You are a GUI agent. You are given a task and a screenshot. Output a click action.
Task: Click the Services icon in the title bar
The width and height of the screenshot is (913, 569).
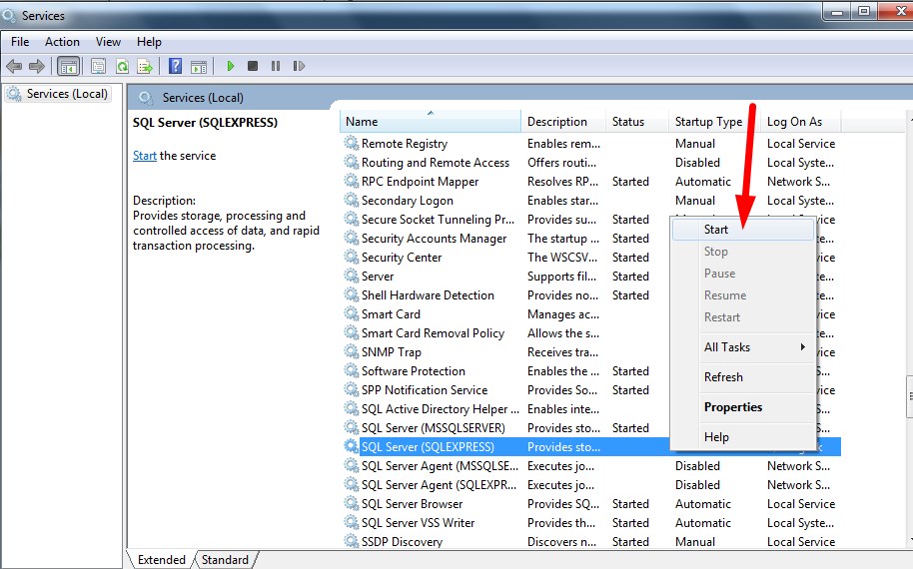9,16
